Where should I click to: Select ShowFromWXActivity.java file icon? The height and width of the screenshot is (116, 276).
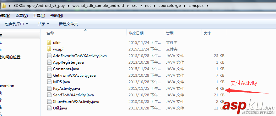(49, 102)
